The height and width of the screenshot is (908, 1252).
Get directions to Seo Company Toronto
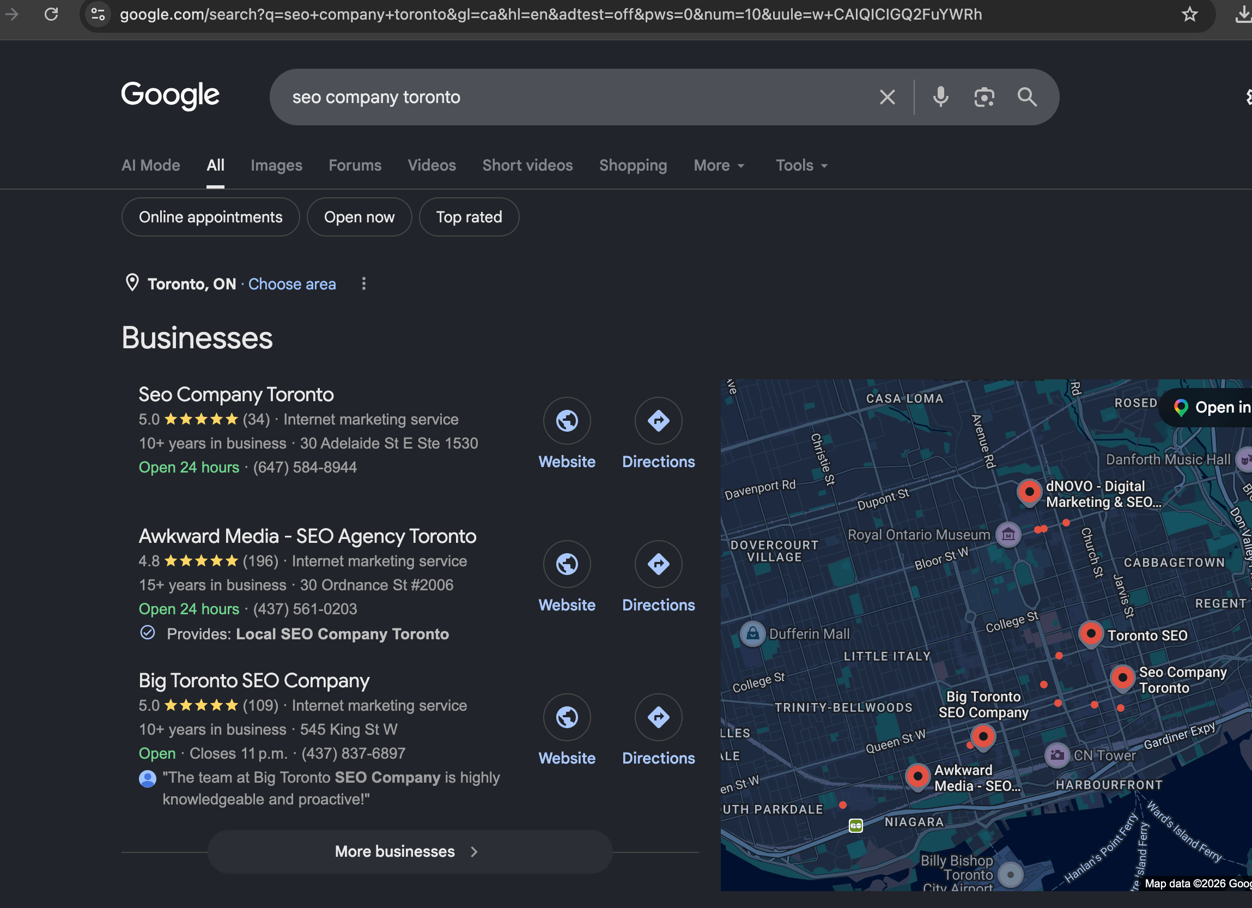tap(659, 421)
